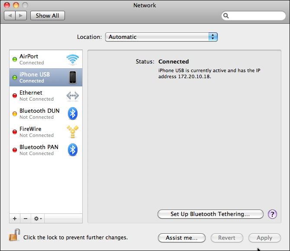This screenshot has width=290, height=251.
Task: Click the Show All button
Action: pos(48,16)
